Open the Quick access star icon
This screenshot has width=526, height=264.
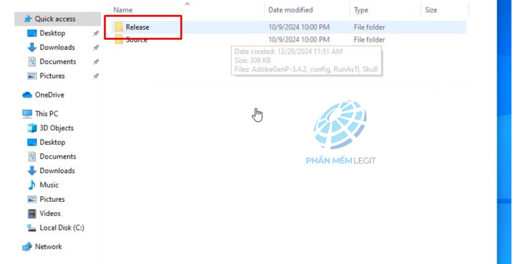[27, 19]
